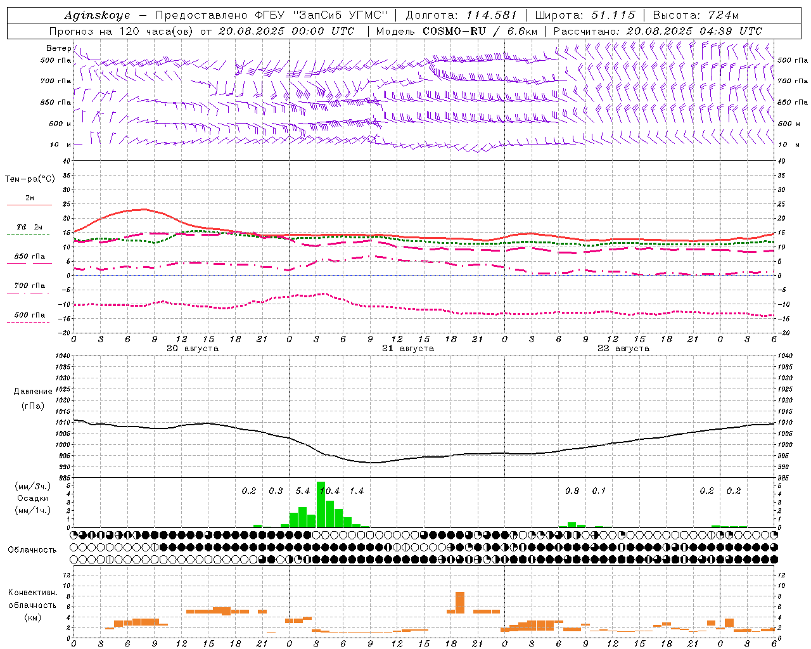Click "Рассчитано: 20.08.2025 04:39 UTC" text
The height and width of the screenshot is (649, 811).
pyautogui.click(x=658, y=31)
